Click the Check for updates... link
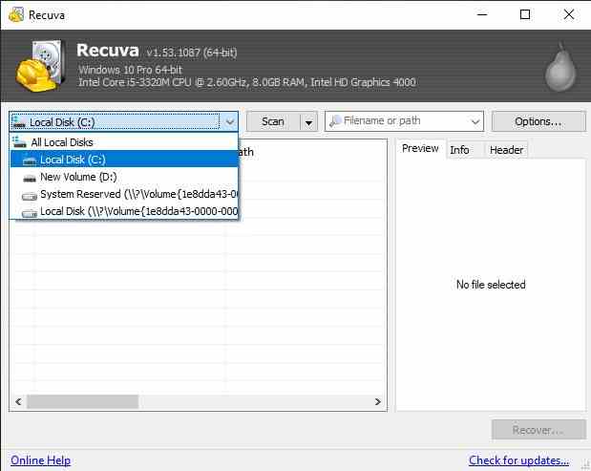591x471 pixels. pos(518,460)
